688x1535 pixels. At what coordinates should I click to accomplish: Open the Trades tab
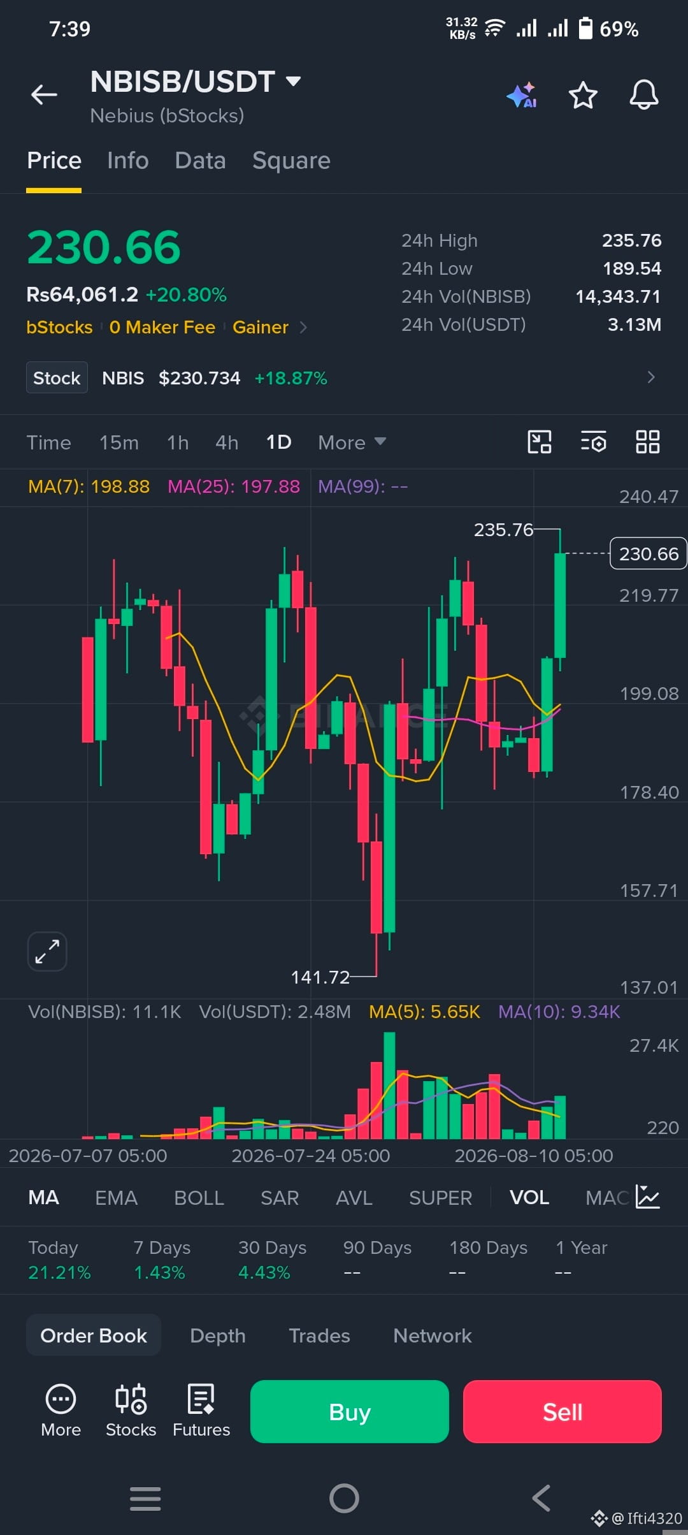pyautogui.click(x=319, y=1335)
